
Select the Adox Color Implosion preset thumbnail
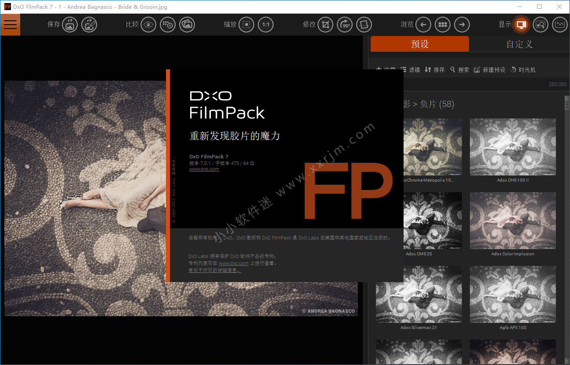512,221
